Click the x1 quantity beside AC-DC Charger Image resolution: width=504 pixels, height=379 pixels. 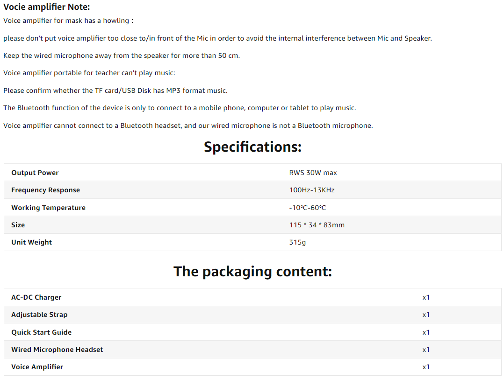point(426,297)
